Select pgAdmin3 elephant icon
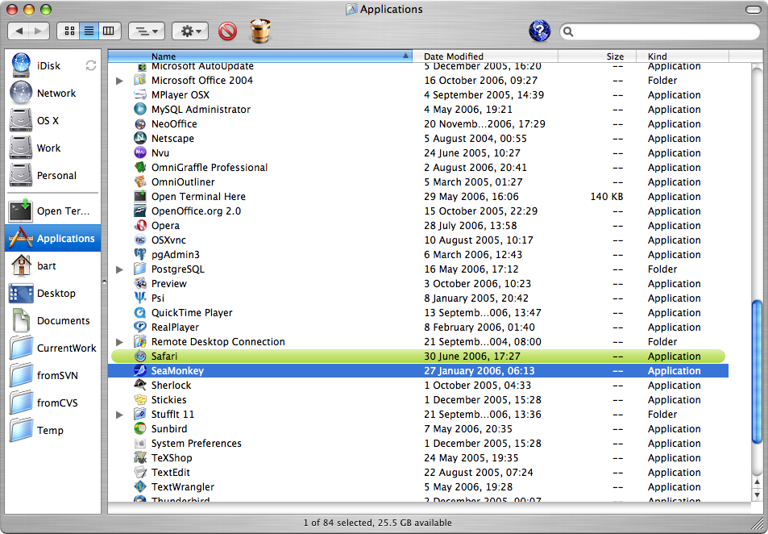Viewport: 768px width, 534px height. point(140,254)
